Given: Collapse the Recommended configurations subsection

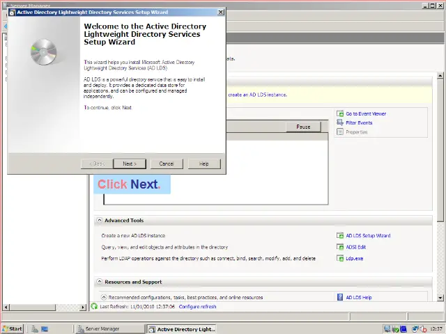Looking at the screenshot, I should click(x=104, y=297).
